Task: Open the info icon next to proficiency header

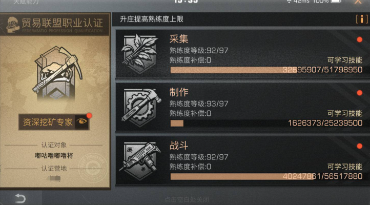Action: pyautogui.click(x=362, y=19)
